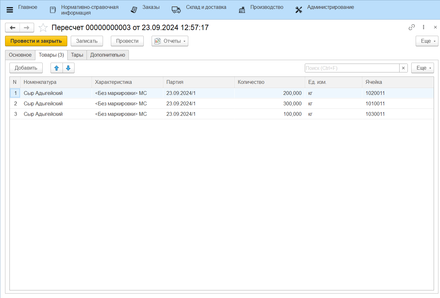Add document to favorites with star icon
440x298 pixels.
click(x=43, y=28)
